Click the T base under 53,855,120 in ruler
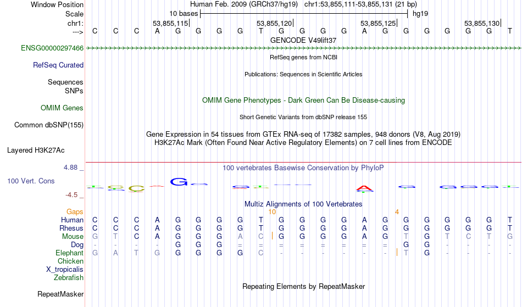This screenshot has height=307, width=522. coord(260,31)
